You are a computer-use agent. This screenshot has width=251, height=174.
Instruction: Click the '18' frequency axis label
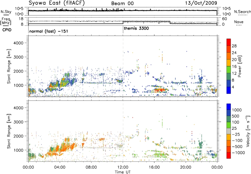click(x=21, y=19)
